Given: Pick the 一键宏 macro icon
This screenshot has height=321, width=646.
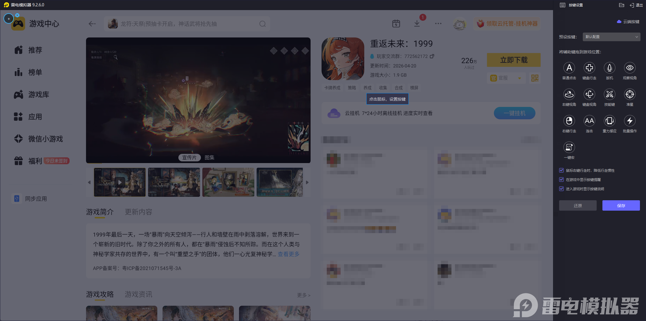Looking at the screenshot, I should pos(569,148).
